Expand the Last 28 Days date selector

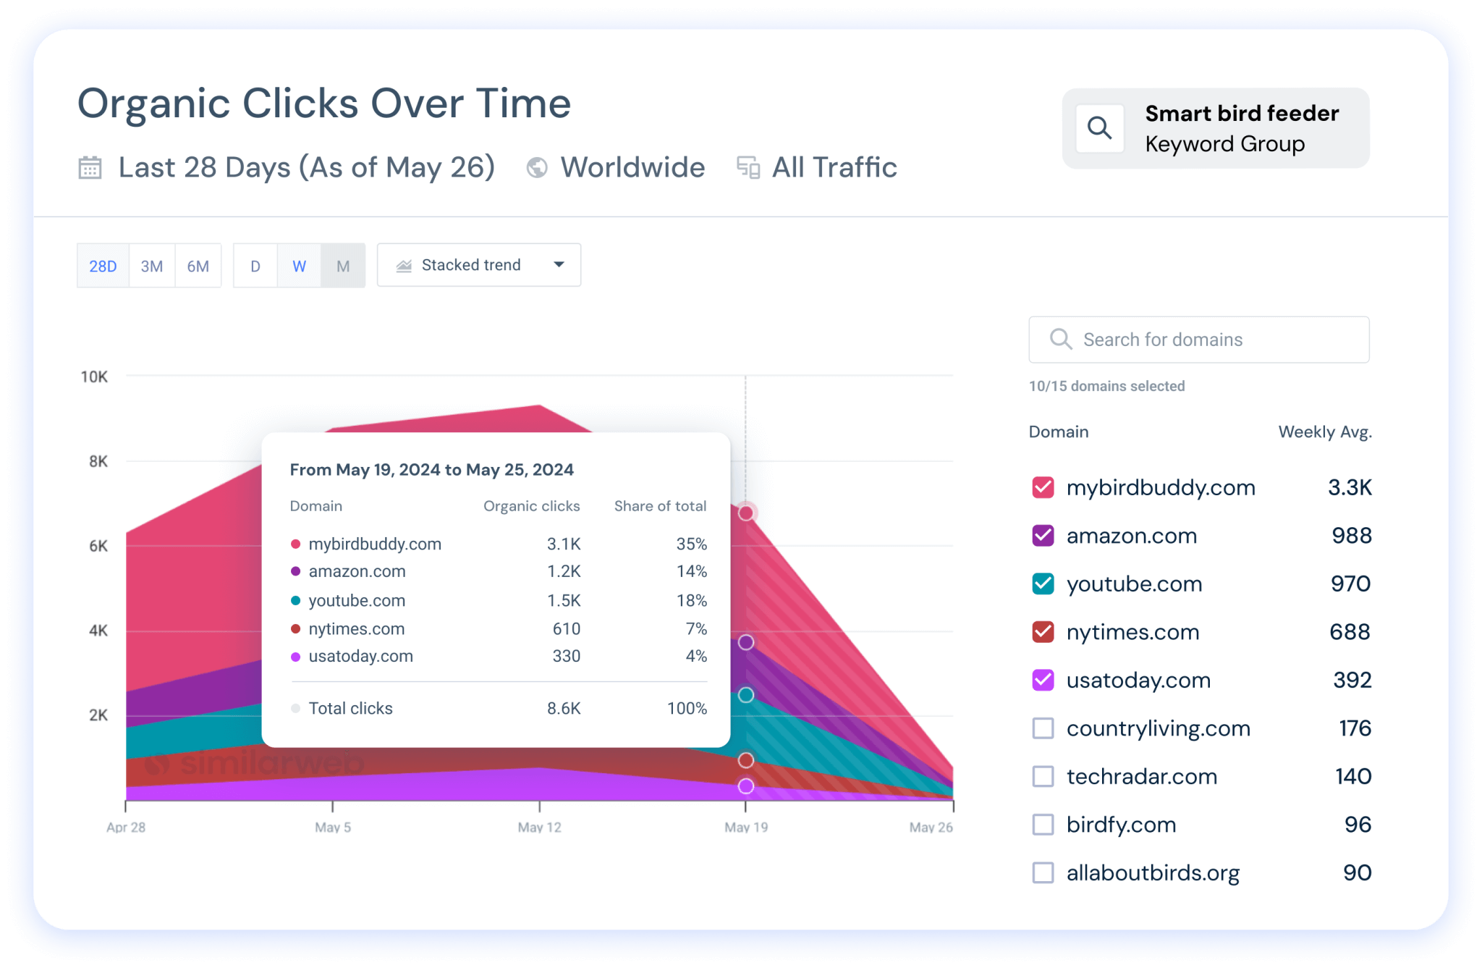pyautogui.click(x=306, y=167)
